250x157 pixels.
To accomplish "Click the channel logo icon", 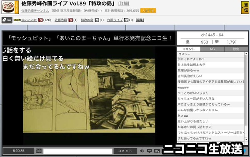I will (10, 7).
